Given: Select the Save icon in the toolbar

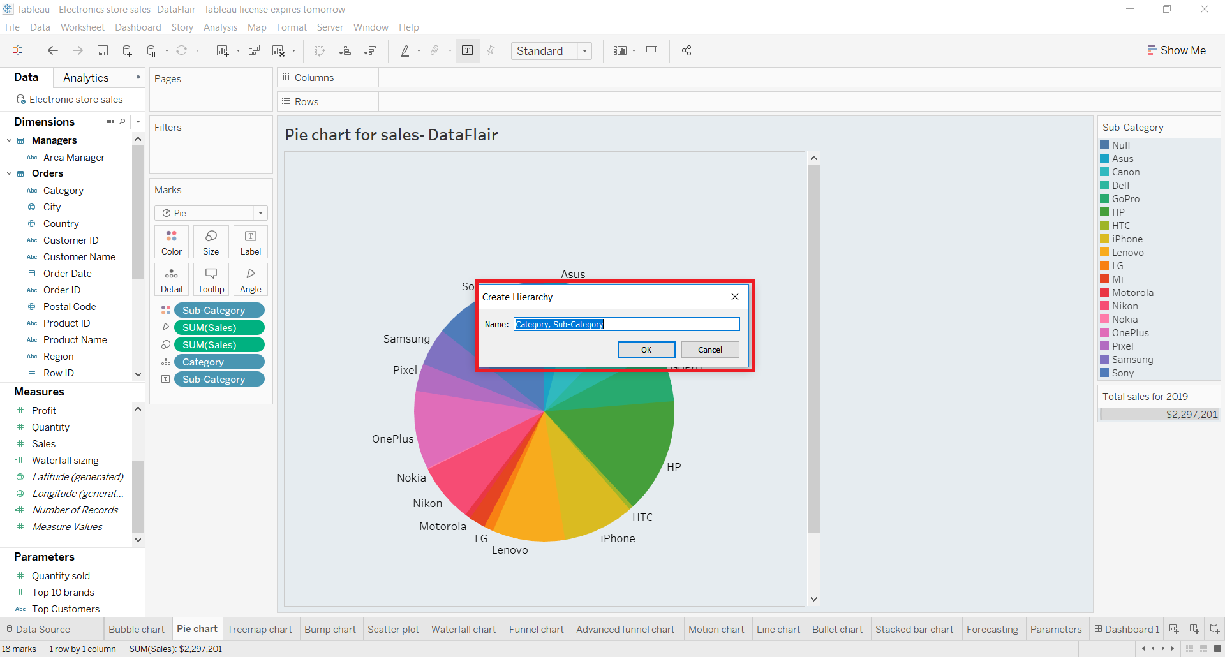Looking at the screenshot, I should (103, 50).
